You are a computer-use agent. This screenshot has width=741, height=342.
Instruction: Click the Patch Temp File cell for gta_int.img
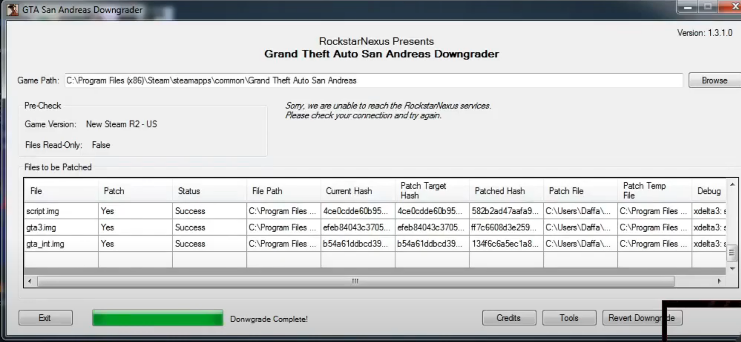[654, 244]
